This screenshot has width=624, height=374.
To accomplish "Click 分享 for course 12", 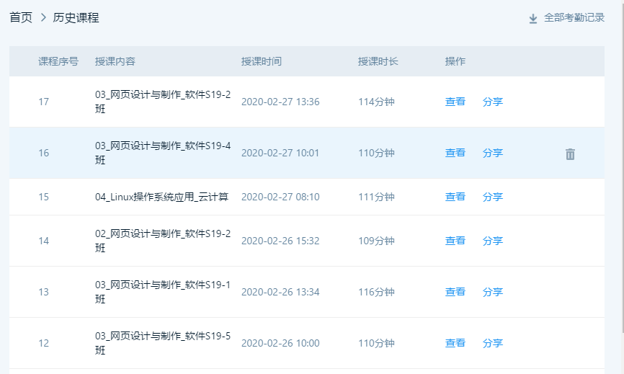I will point(492,343).
